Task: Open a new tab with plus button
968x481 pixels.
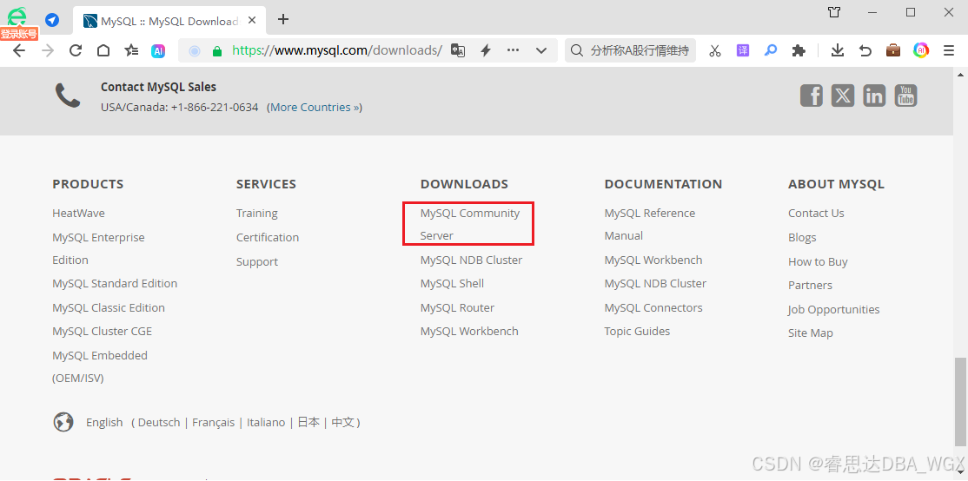Action: [x=282, y=19]
